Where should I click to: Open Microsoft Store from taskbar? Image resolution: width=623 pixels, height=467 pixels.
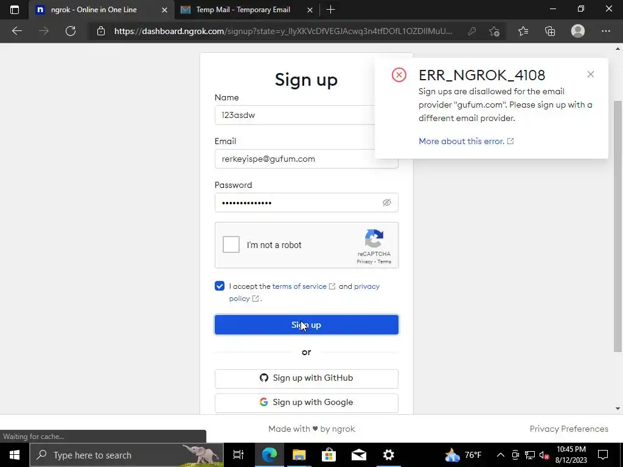click(x=329, y=455)
